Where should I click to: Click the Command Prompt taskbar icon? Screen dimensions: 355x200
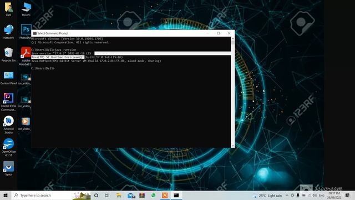[x=176, y=195]
